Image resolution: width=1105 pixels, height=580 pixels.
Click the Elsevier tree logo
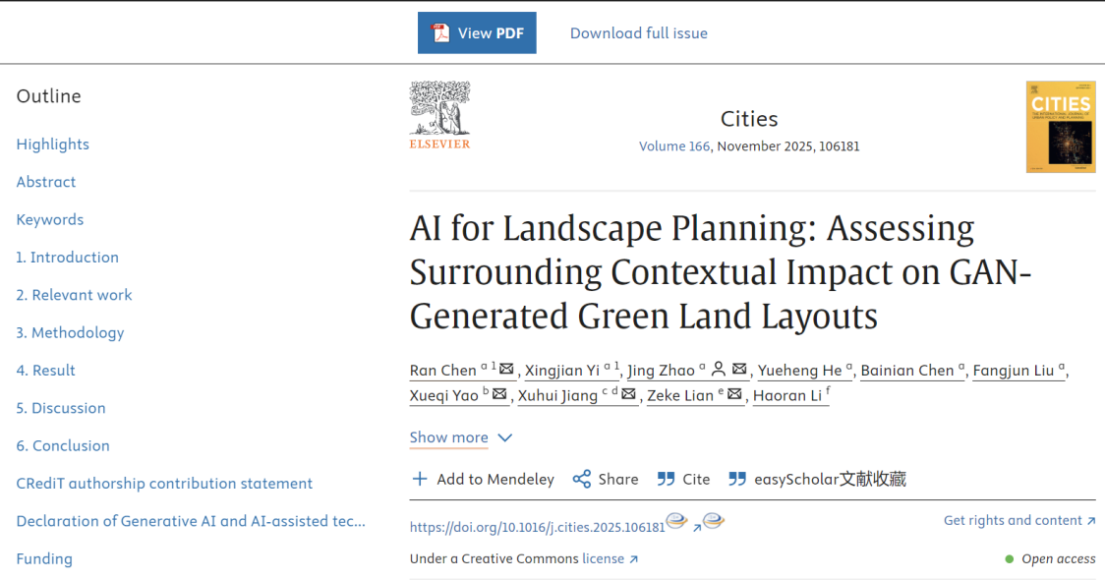point(439,108)
